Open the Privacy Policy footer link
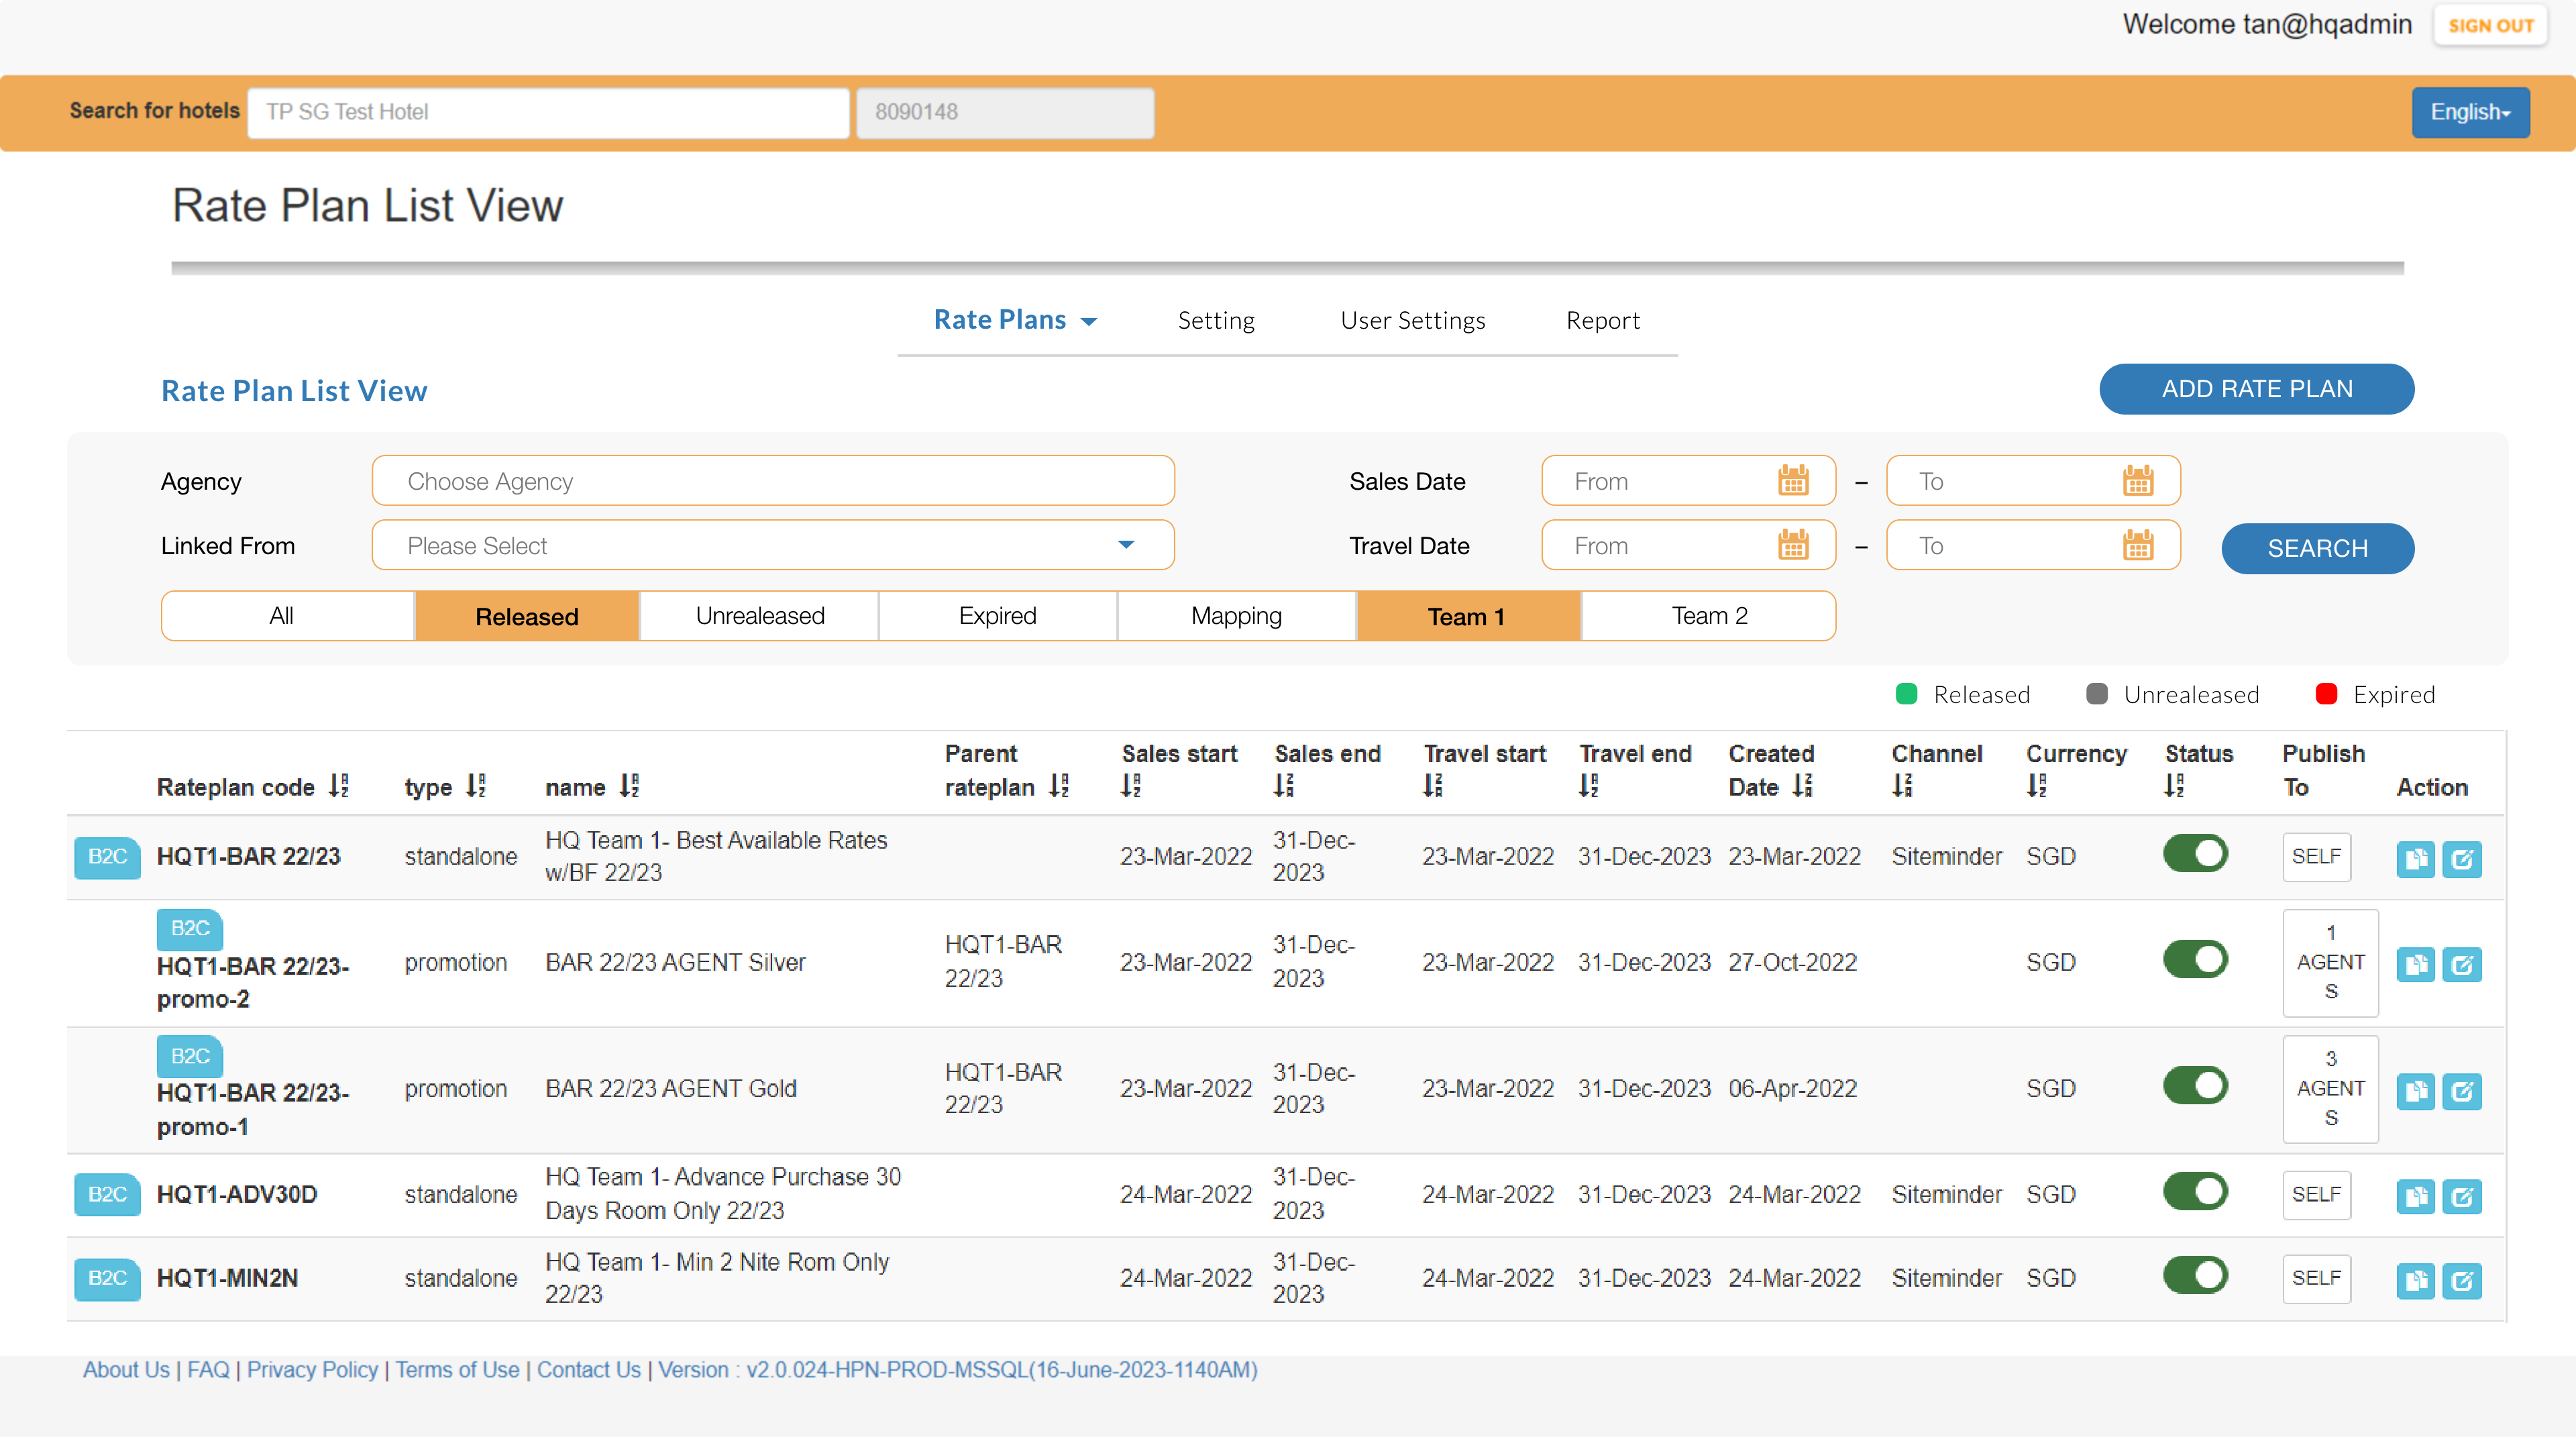Image resolution: width=2576 pixels, height=1437 pixels. [312, 1369]
